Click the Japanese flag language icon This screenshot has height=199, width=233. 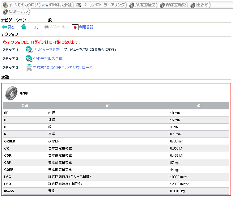[x=75, y=27]
